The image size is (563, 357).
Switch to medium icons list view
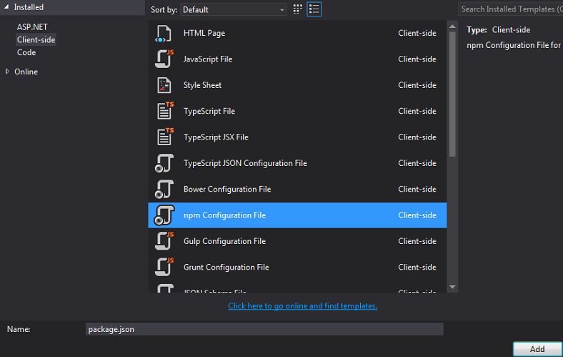coord(314,9)
